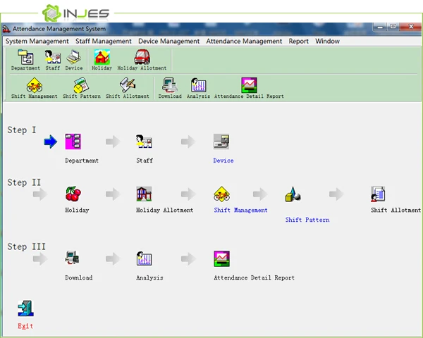Click the Exit door icon
Image resolution: width=423 pixels, height=338 pixels.
click(x=25, y=308)
